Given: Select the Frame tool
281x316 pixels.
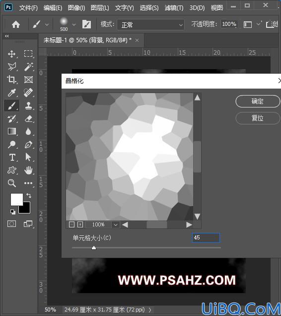Looking at the screenshot, I should point(28,80).
